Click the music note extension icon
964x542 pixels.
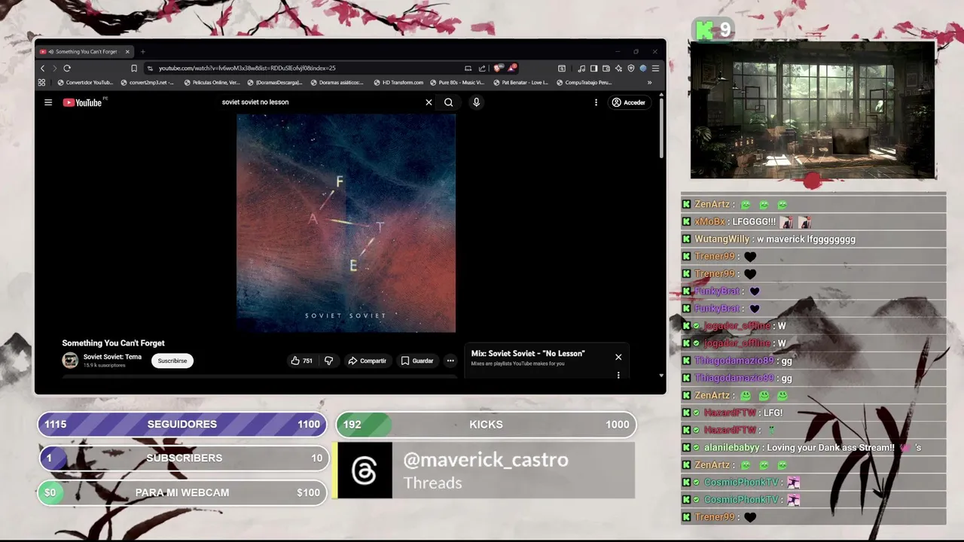pyautogui.click(x=581, y=69)
